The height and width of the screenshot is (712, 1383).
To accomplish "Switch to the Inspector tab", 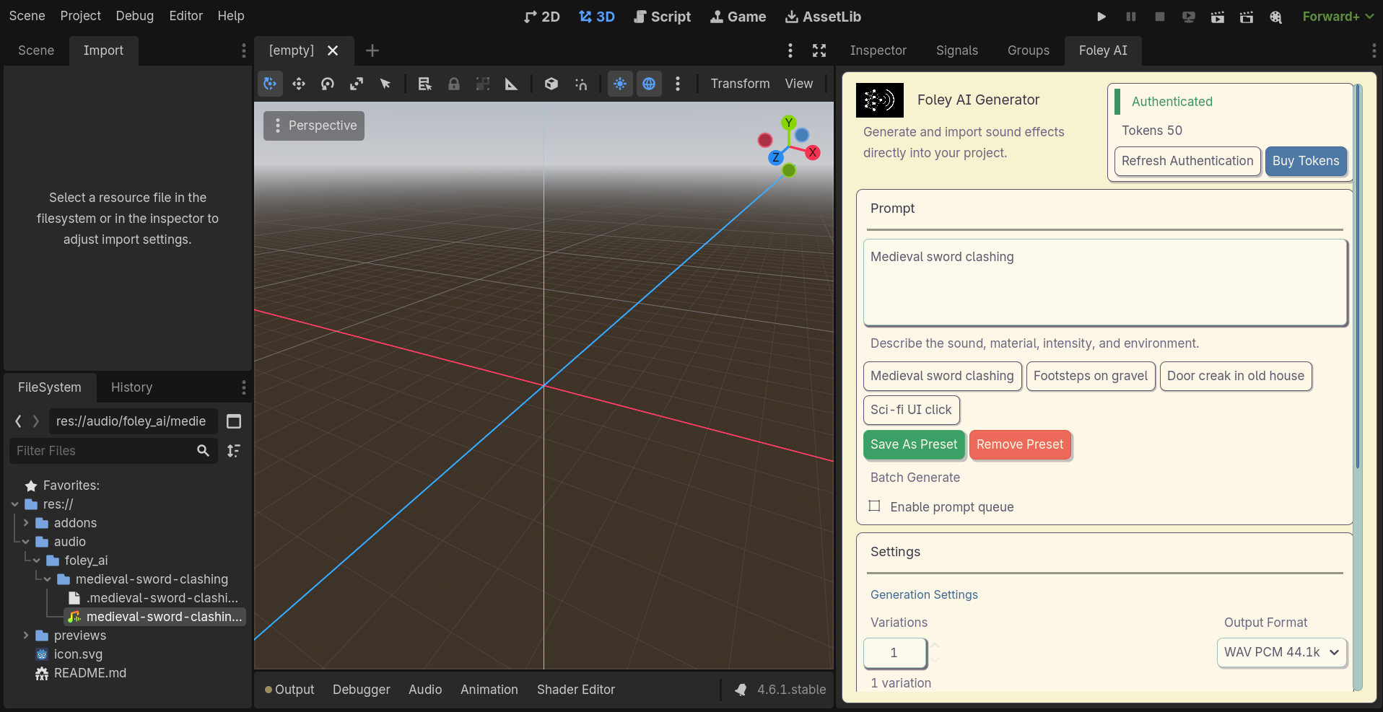I will (x=878, y=50).
